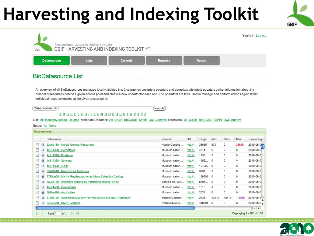Image resolution: width=314 pixels, height=236 pixels.
Task: Filter Metadata Updaters by BioCASE
Action: [x=130, y=120]
